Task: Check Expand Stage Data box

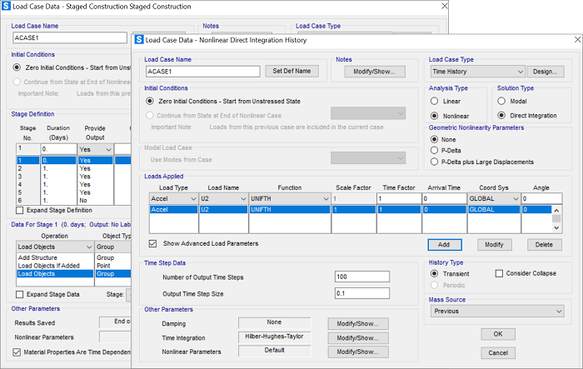Action: (19, 294)
